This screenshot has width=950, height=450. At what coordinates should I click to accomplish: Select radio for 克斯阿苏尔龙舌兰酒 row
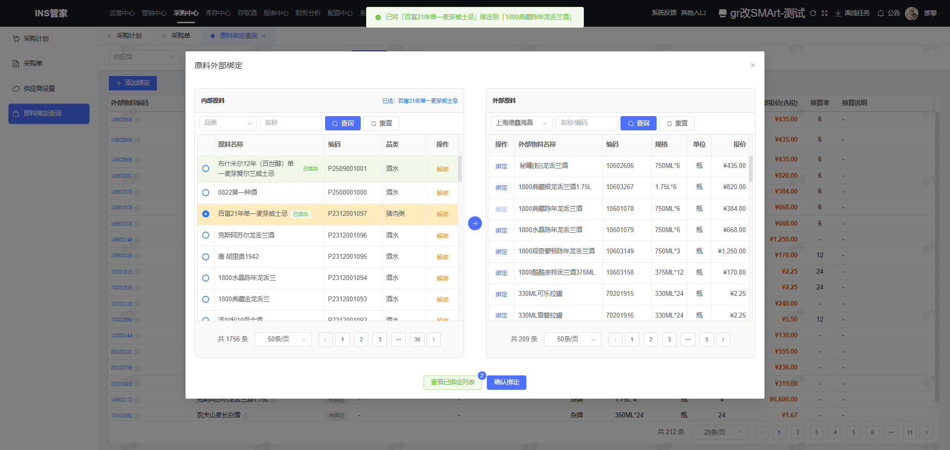pyautogui.click(x=206, y=235)
